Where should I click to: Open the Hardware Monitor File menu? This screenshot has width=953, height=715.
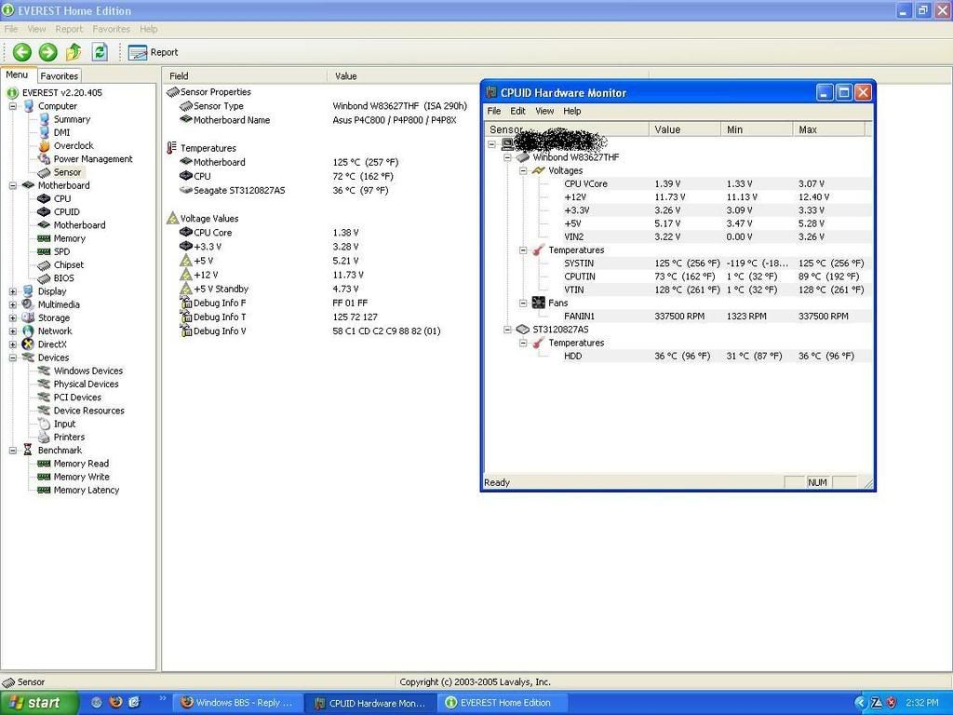(x=494, y=112)
